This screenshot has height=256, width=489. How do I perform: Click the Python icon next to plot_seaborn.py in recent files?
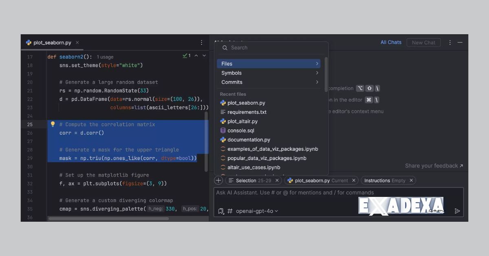click(x=222, y=103)
